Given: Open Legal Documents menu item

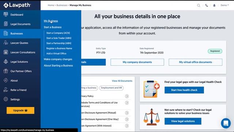Looking at the screenshot, I should (20, 24).
